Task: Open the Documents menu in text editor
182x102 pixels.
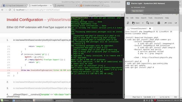Action: pyautogui.click(x=159, y=18)
